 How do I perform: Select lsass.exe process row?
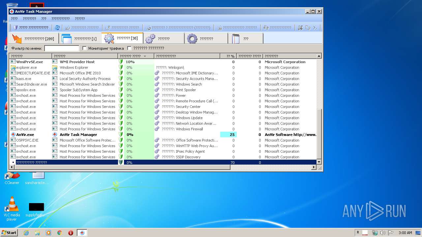click(163, 79)
